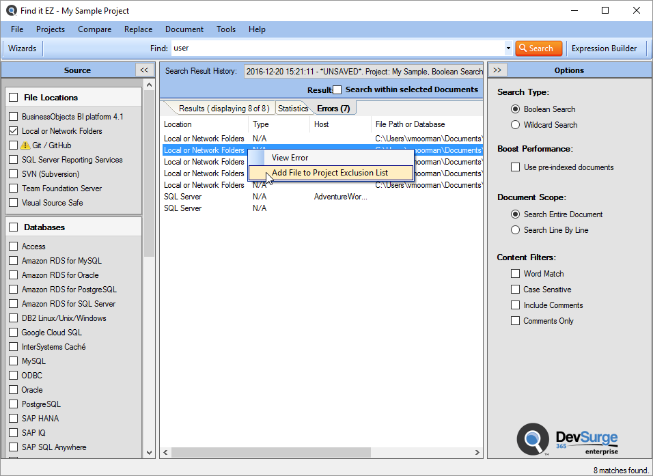Collapse the Source panel with << button
This screenshot has width=653, height=476.
144,70
